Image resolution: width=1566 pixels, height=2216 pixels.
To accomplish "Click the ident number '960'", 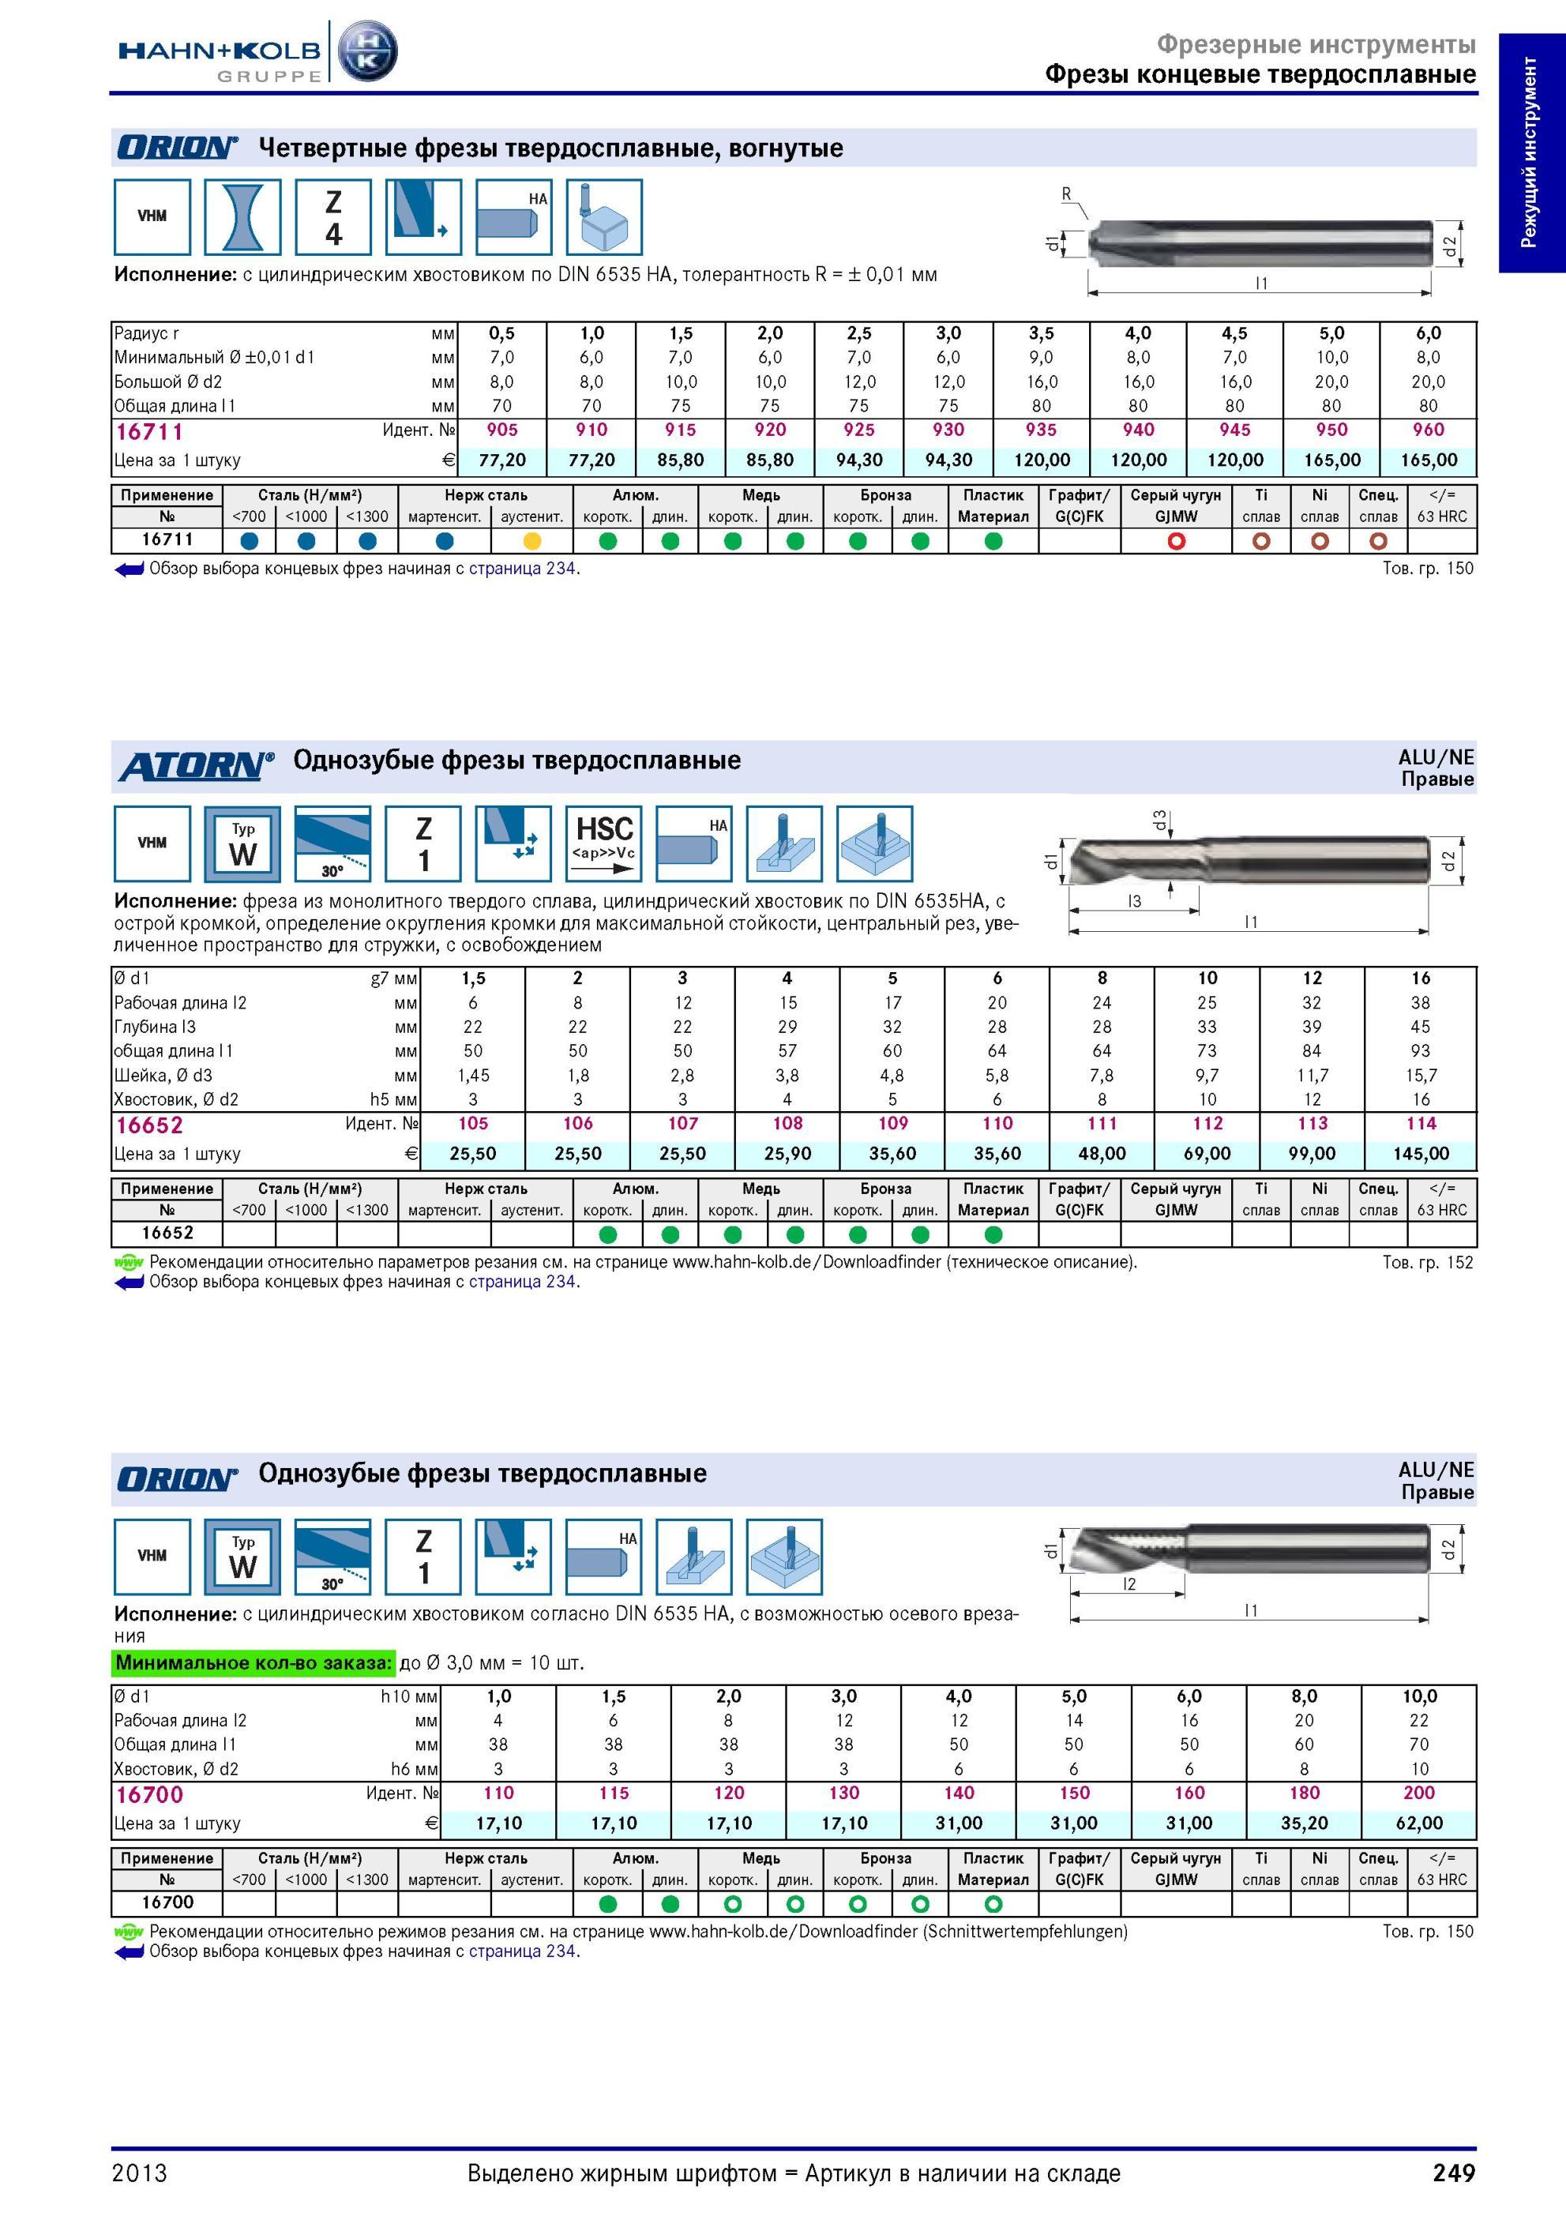I will tap(1428, 430).
